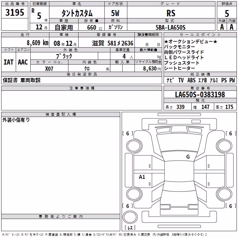Select the car name タントカスタム

coord(77,13)
